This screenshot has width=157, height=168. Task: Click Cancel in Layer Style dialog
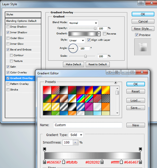(143, 21)
